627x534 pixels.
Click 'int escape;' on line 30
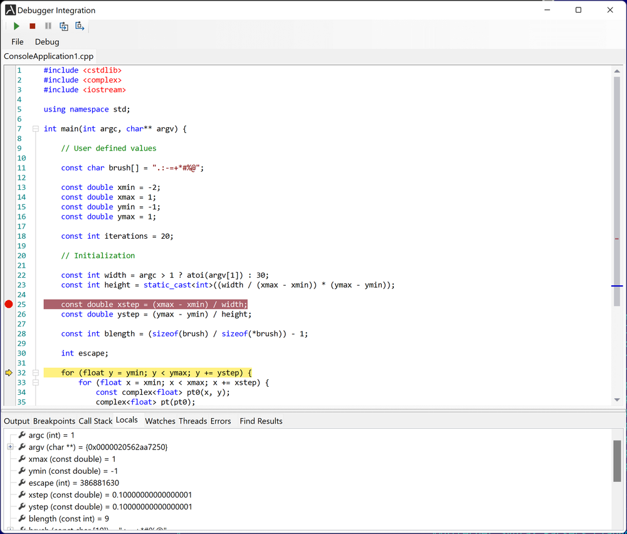click(x=85, y=353)
